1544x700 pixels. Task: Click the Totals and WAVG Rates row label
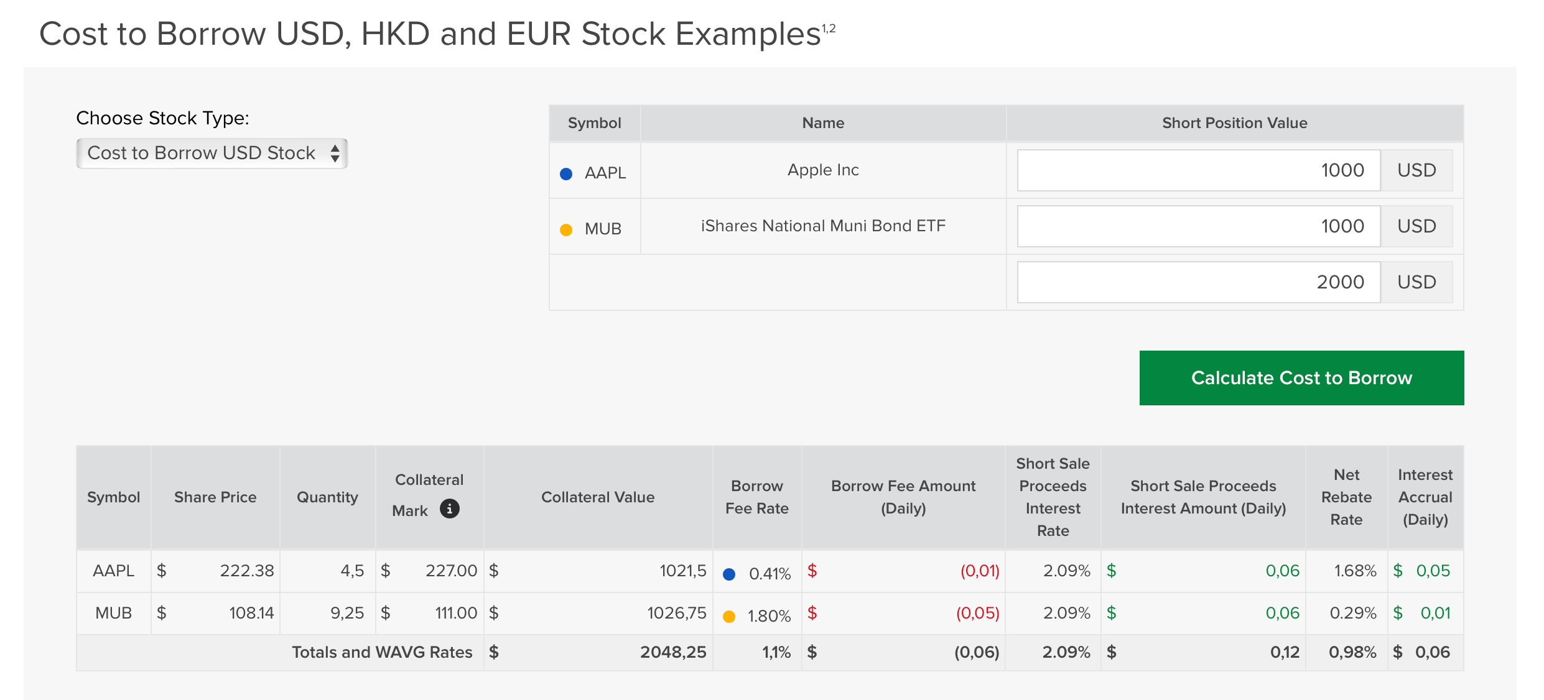coord(382,652)
